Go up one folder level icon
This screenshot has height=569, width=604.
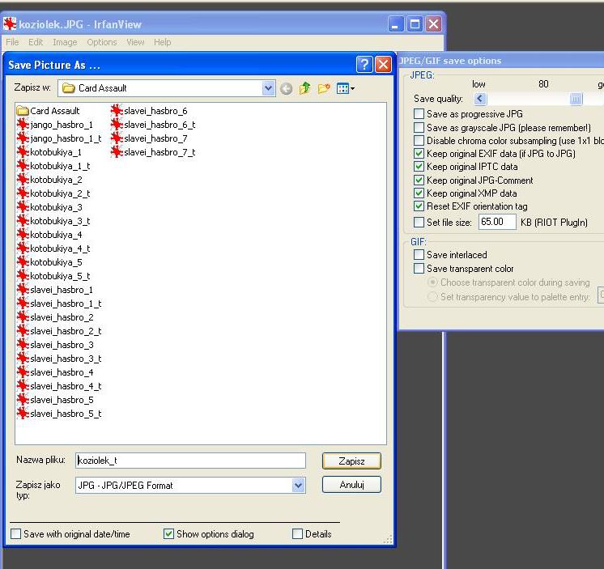pyautogui.click(x=304, y=88)
